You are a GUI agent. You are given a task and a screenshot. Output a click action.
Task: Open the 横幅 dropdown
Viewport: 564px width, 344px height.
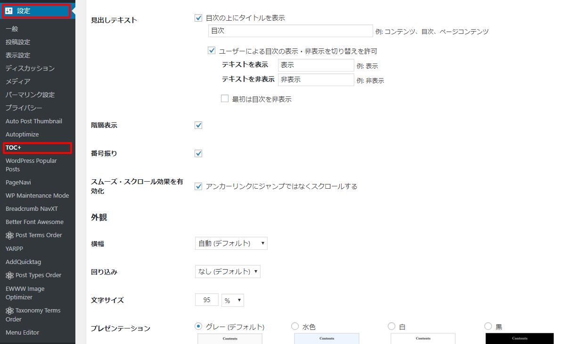(x=231, y=243)
